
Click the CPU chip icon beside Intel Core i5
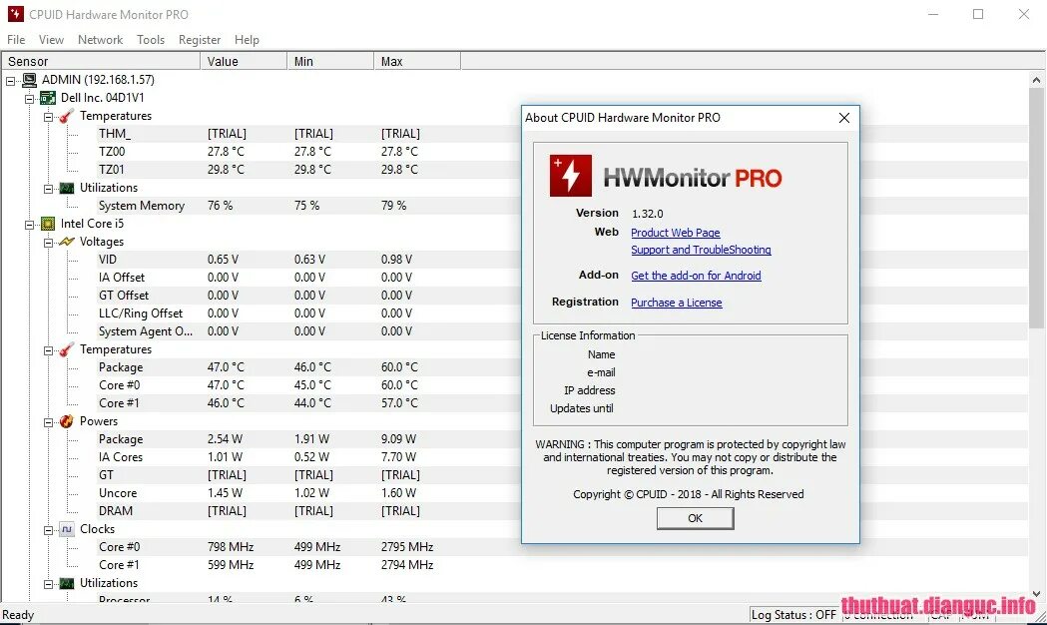click(x=48, y=224)
